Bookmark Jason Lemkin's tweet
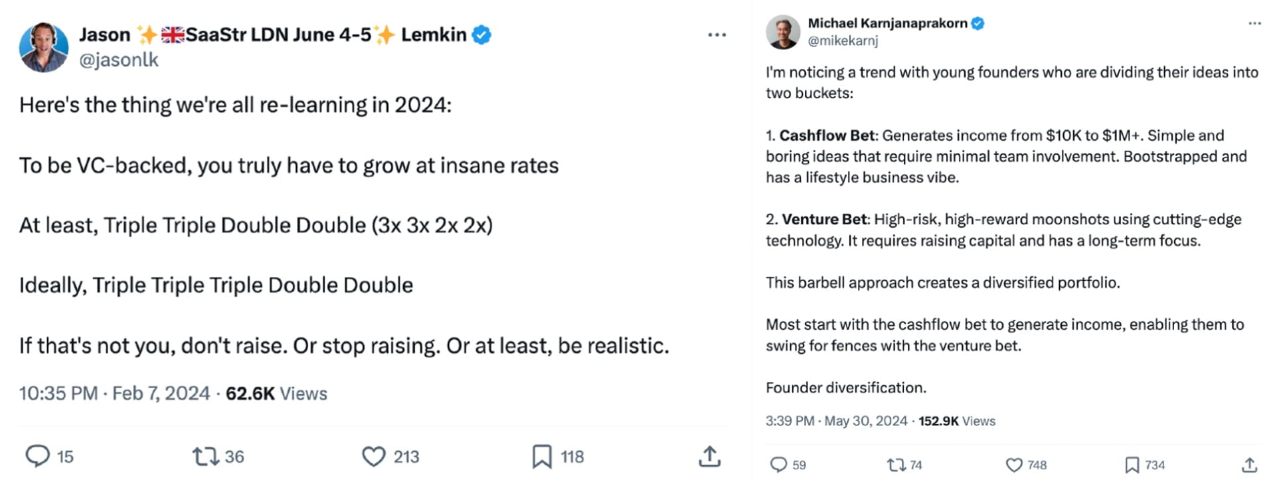The height and width of the screenshot is (480, 1275). click(542, 456)
